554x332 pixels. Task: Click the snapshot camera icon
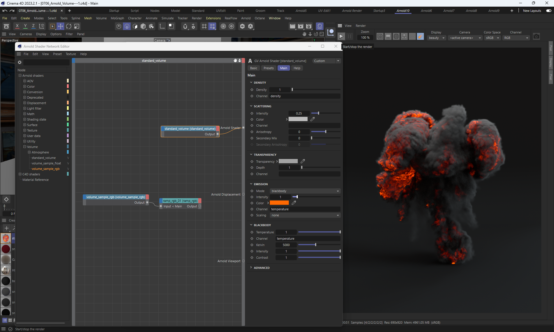536,36
